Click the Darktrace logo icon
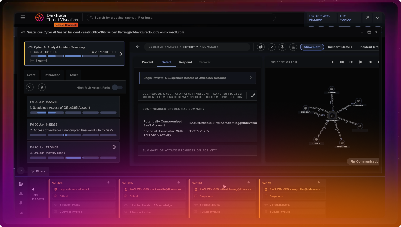 coord(39,18)
